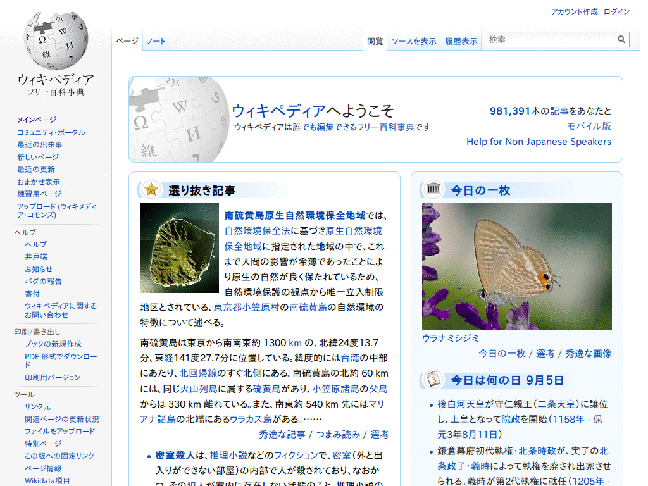
Task: Go to メインページ in sidebar
Action: pos(36,120)
